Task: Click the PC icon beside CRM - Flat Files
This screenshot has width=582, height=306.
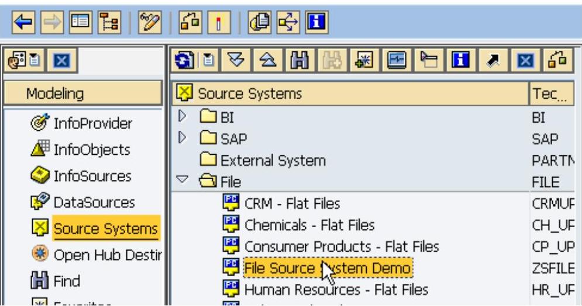Action: (x=231, y=203)
